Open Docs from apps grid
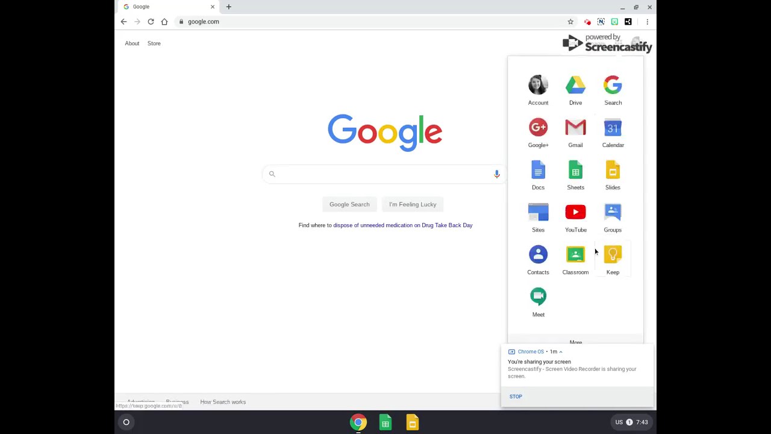771x434 pixels. click(538, 175)
